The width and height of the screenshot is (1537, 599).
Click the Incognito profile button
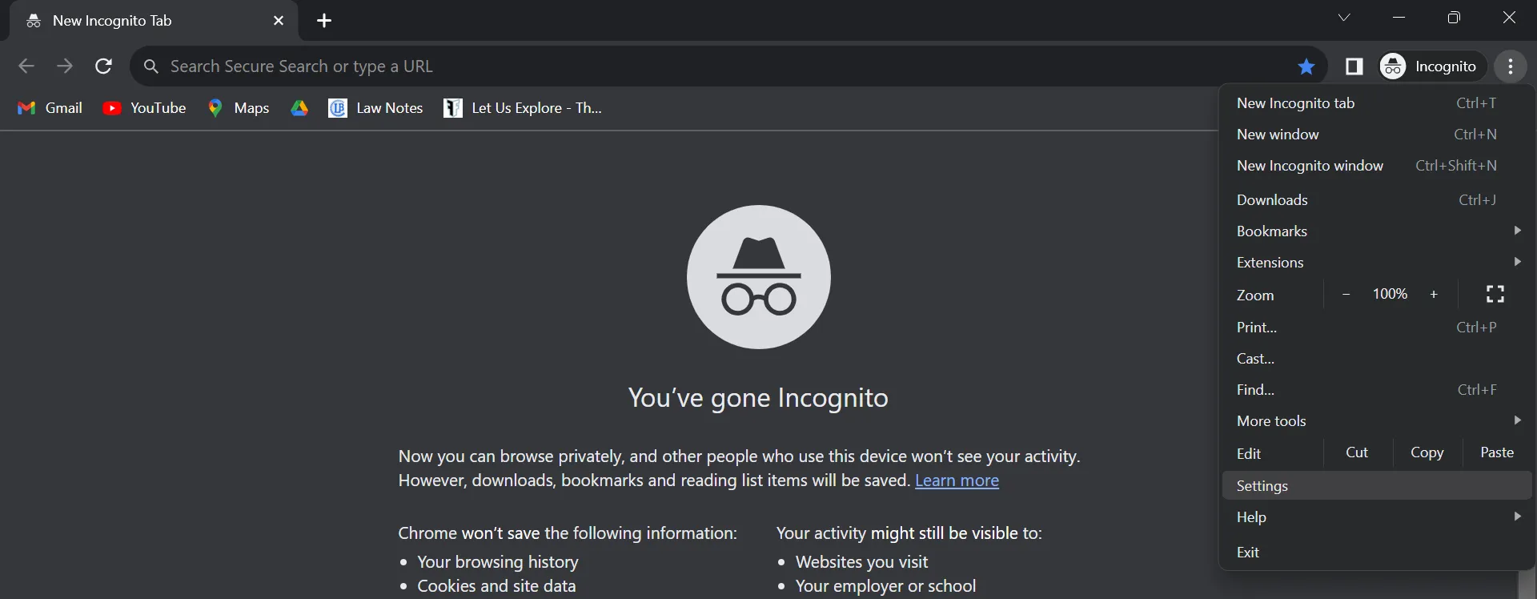[x=1430, y=66]
